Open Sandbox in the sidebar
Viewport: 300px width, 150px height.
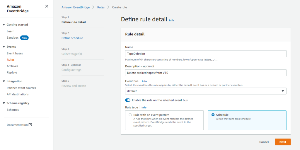click(13, 38)
